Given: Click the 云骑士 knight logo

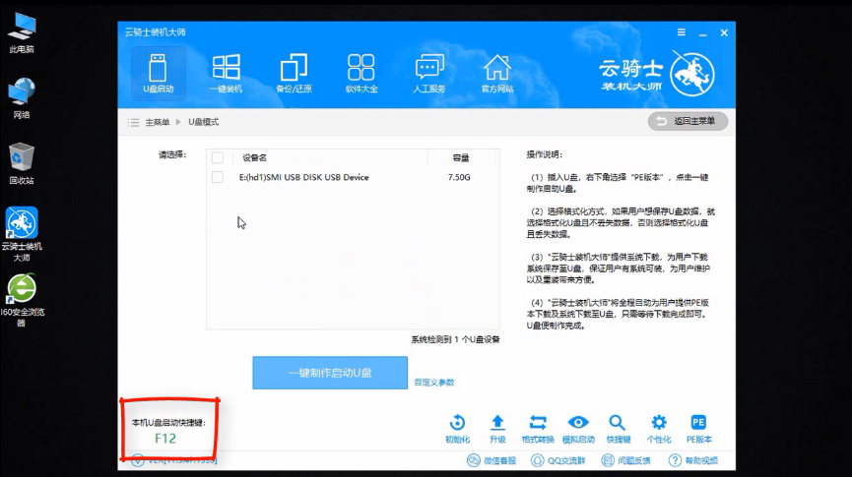Looking at the screenshot, I should click(692, 74).
